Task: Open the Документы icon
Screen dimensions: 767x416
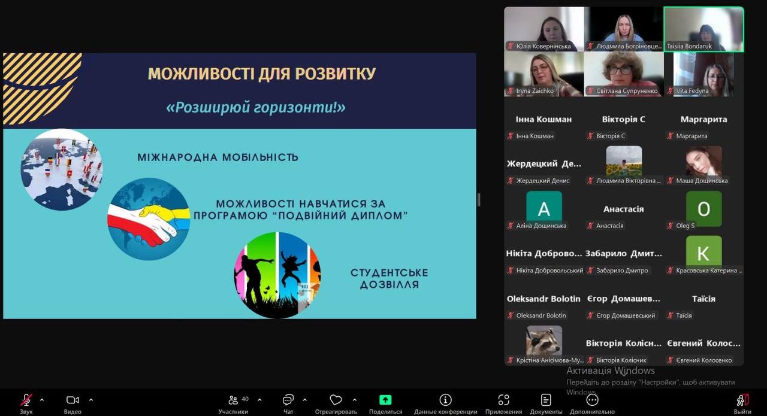Action: 546,400
